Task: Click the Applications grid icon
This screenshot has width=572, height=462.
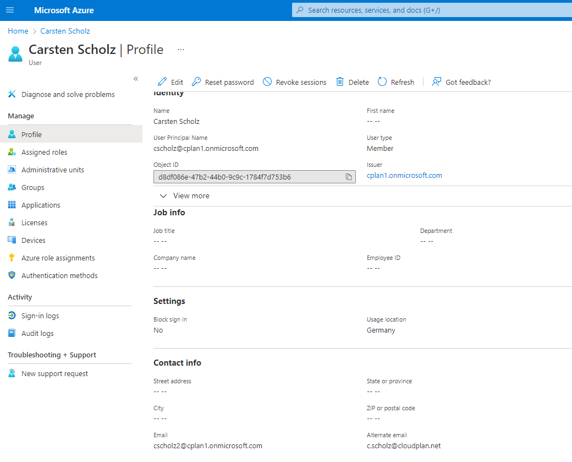Action: pos(12,205)
